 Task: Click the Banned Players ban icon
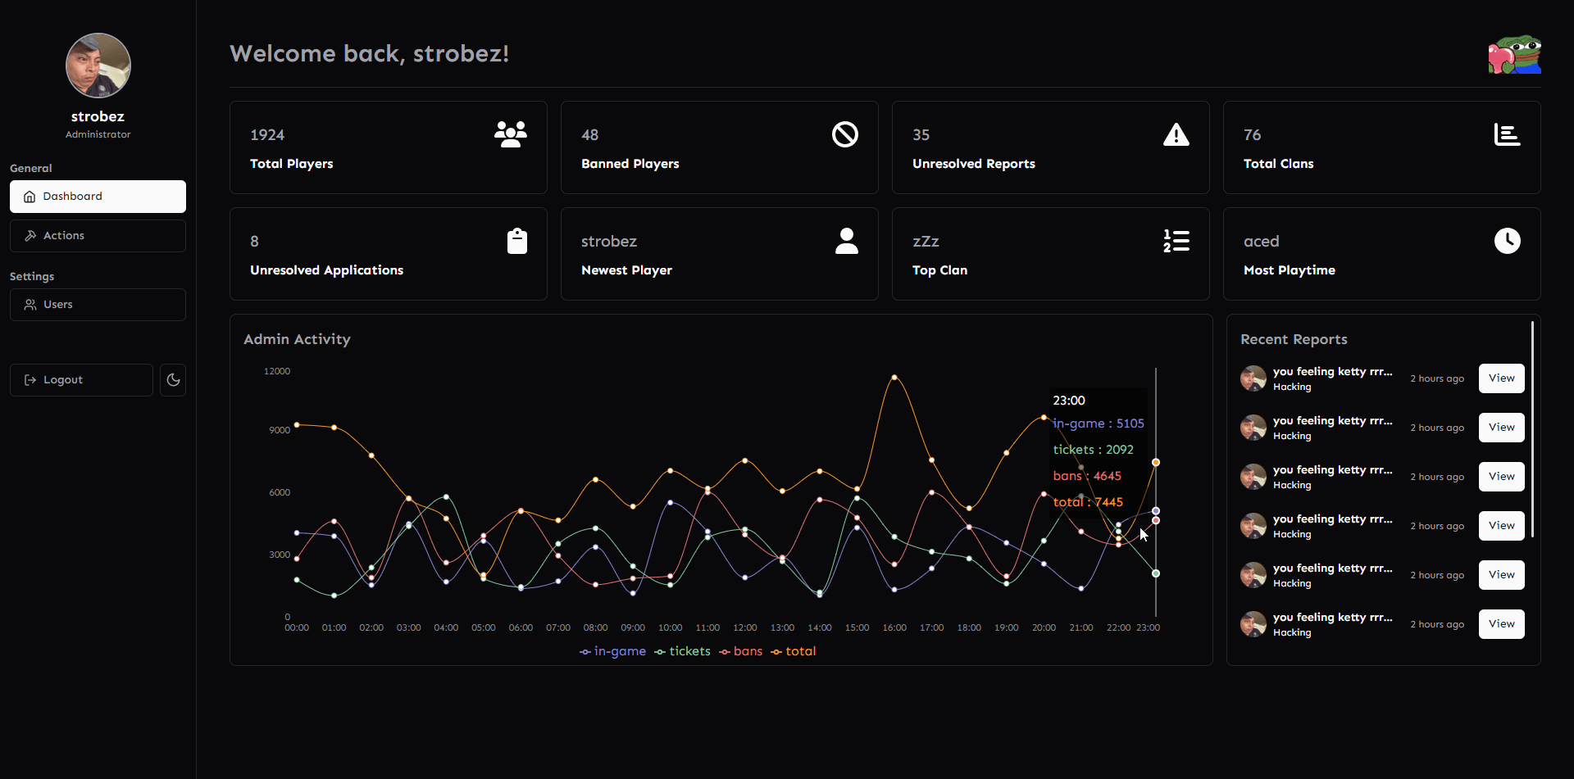(845, 134)
